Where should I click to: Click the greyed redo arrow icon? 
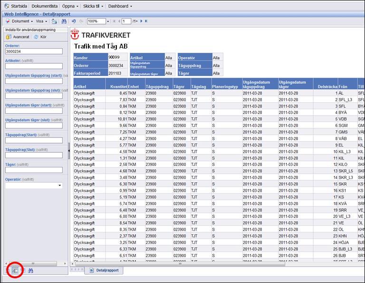(x=81, y=21)
